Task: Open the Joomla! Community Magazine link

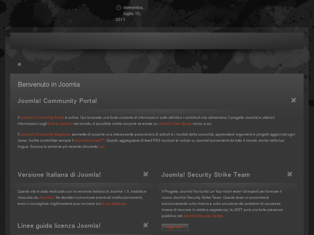Action: click(46, 135)
